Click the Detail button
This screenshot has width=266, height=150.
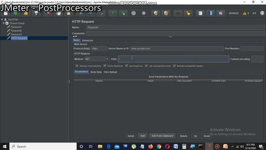(131, 136)
